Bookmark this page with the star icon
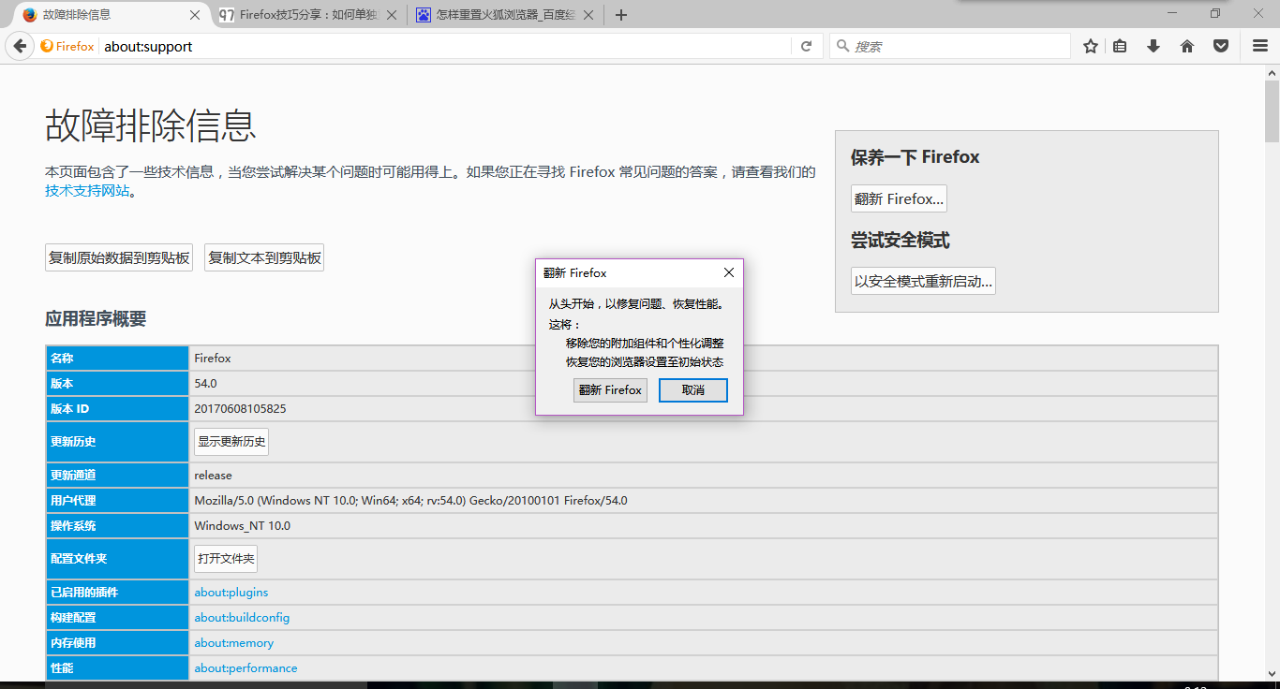The image size is (1280, 689). point(1090,45)
